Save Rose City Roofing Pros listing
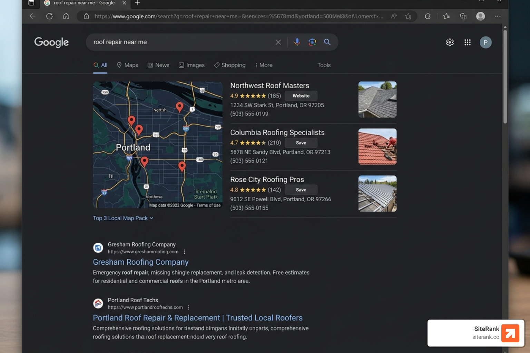The height and width of the screenshot is (353, 530). 301,190
